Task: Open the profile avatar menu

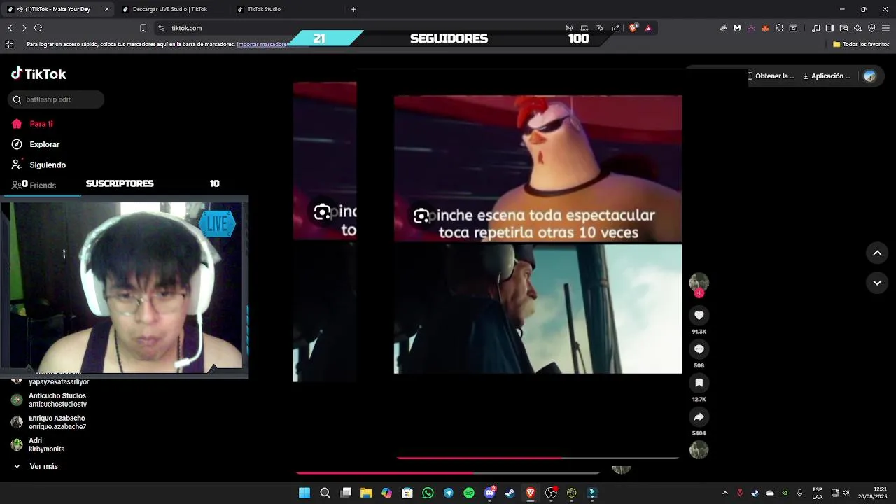Action: (x=870, y=76)
